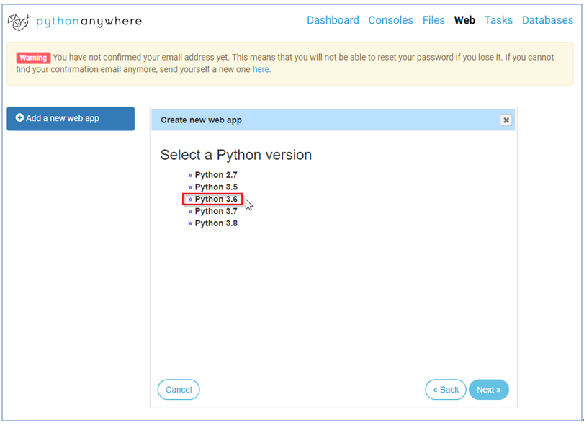Open the Dashboard page

[x=333, y=20]
